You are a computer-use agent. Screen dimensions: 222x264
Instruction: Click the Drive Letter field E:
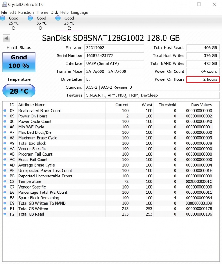tap(114, 79)
